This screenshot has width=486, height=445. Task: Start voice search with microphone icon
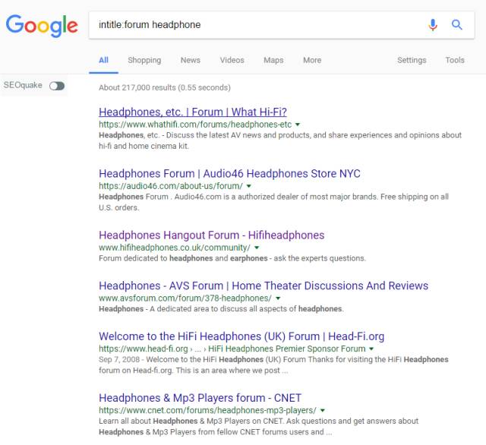pyautogui.click(x=433, y=25)
